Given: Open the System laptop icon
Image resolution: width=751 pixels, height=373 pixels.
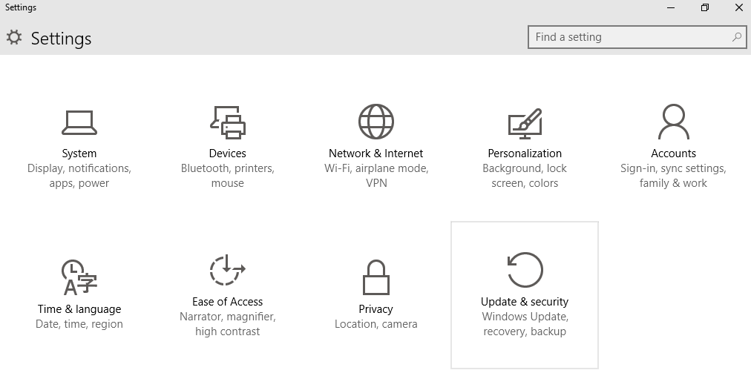Looking at the screenshot, I should (x=79, y=122).
